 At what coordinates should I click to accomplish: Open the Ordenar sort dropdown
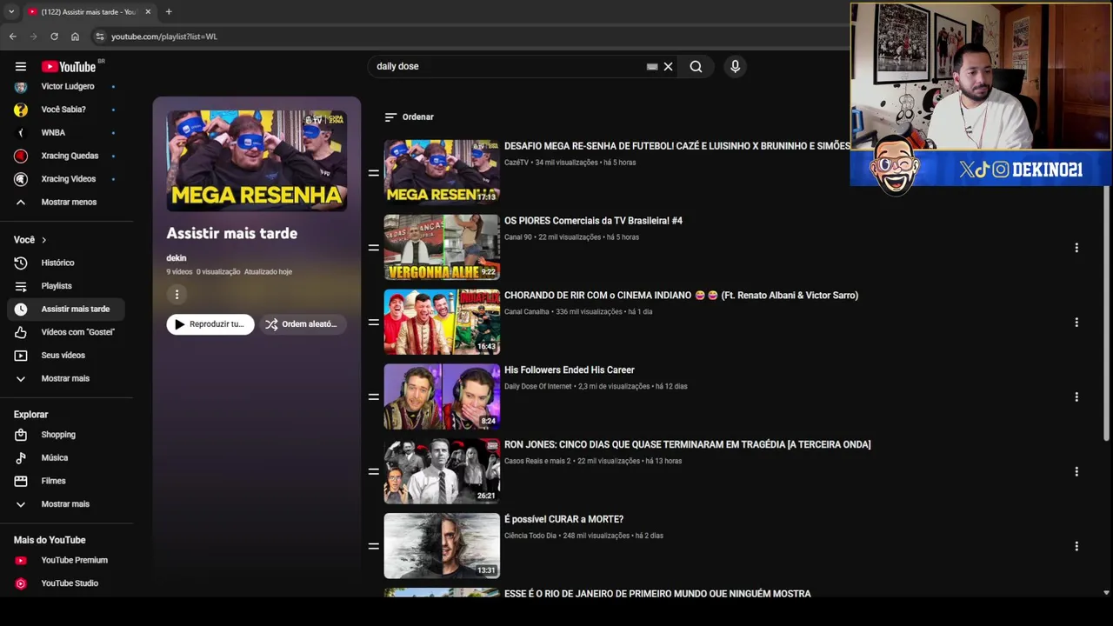(410, 117)
